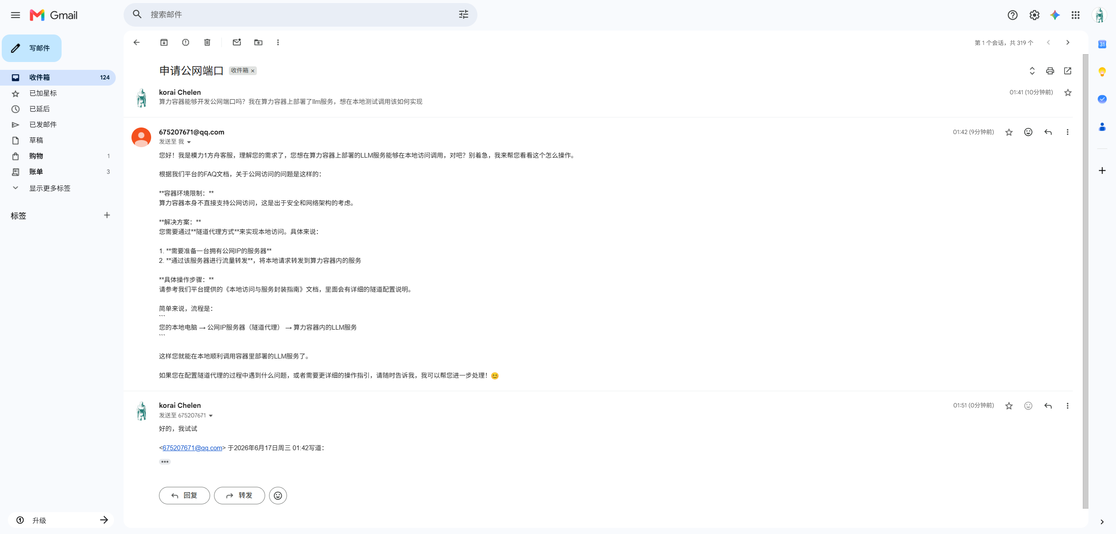The width and height of the screenshot is (1116, 534).
Task: Click the 转发 forward button
Action: coord(239,496)
